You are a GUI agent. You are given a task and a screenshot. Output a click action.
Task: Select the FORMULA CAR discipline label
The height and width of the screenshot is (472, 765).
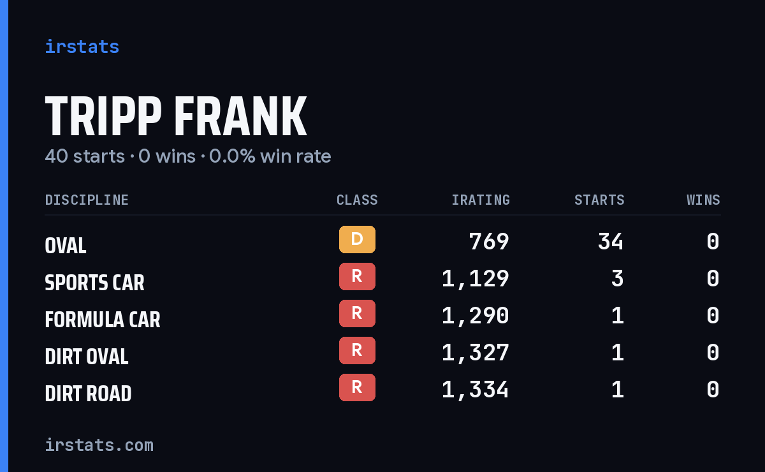(x=103, y=320)
